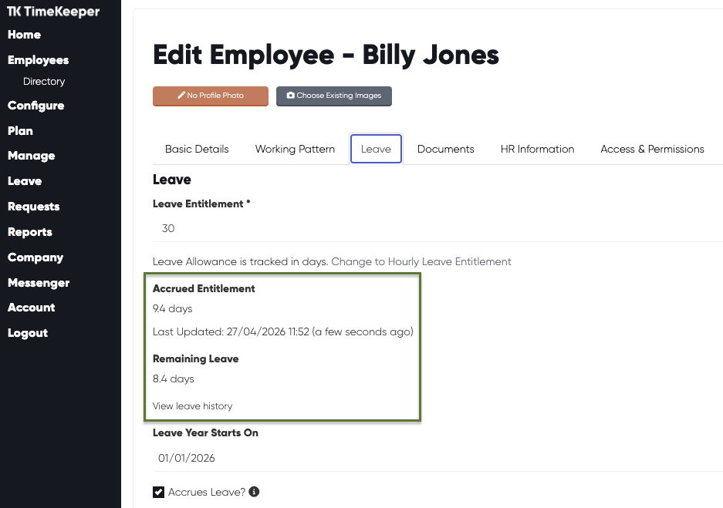This screenshot has height=508, width=723.
Task: Open the Company section
Action: coord(35,257)
